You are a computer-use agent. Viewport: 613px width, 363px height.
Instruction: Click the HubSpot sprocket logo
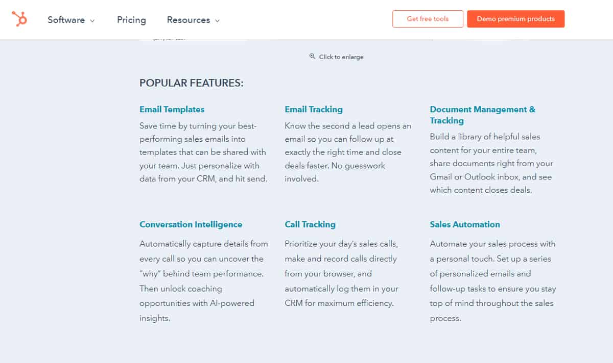tap(19, 19)
